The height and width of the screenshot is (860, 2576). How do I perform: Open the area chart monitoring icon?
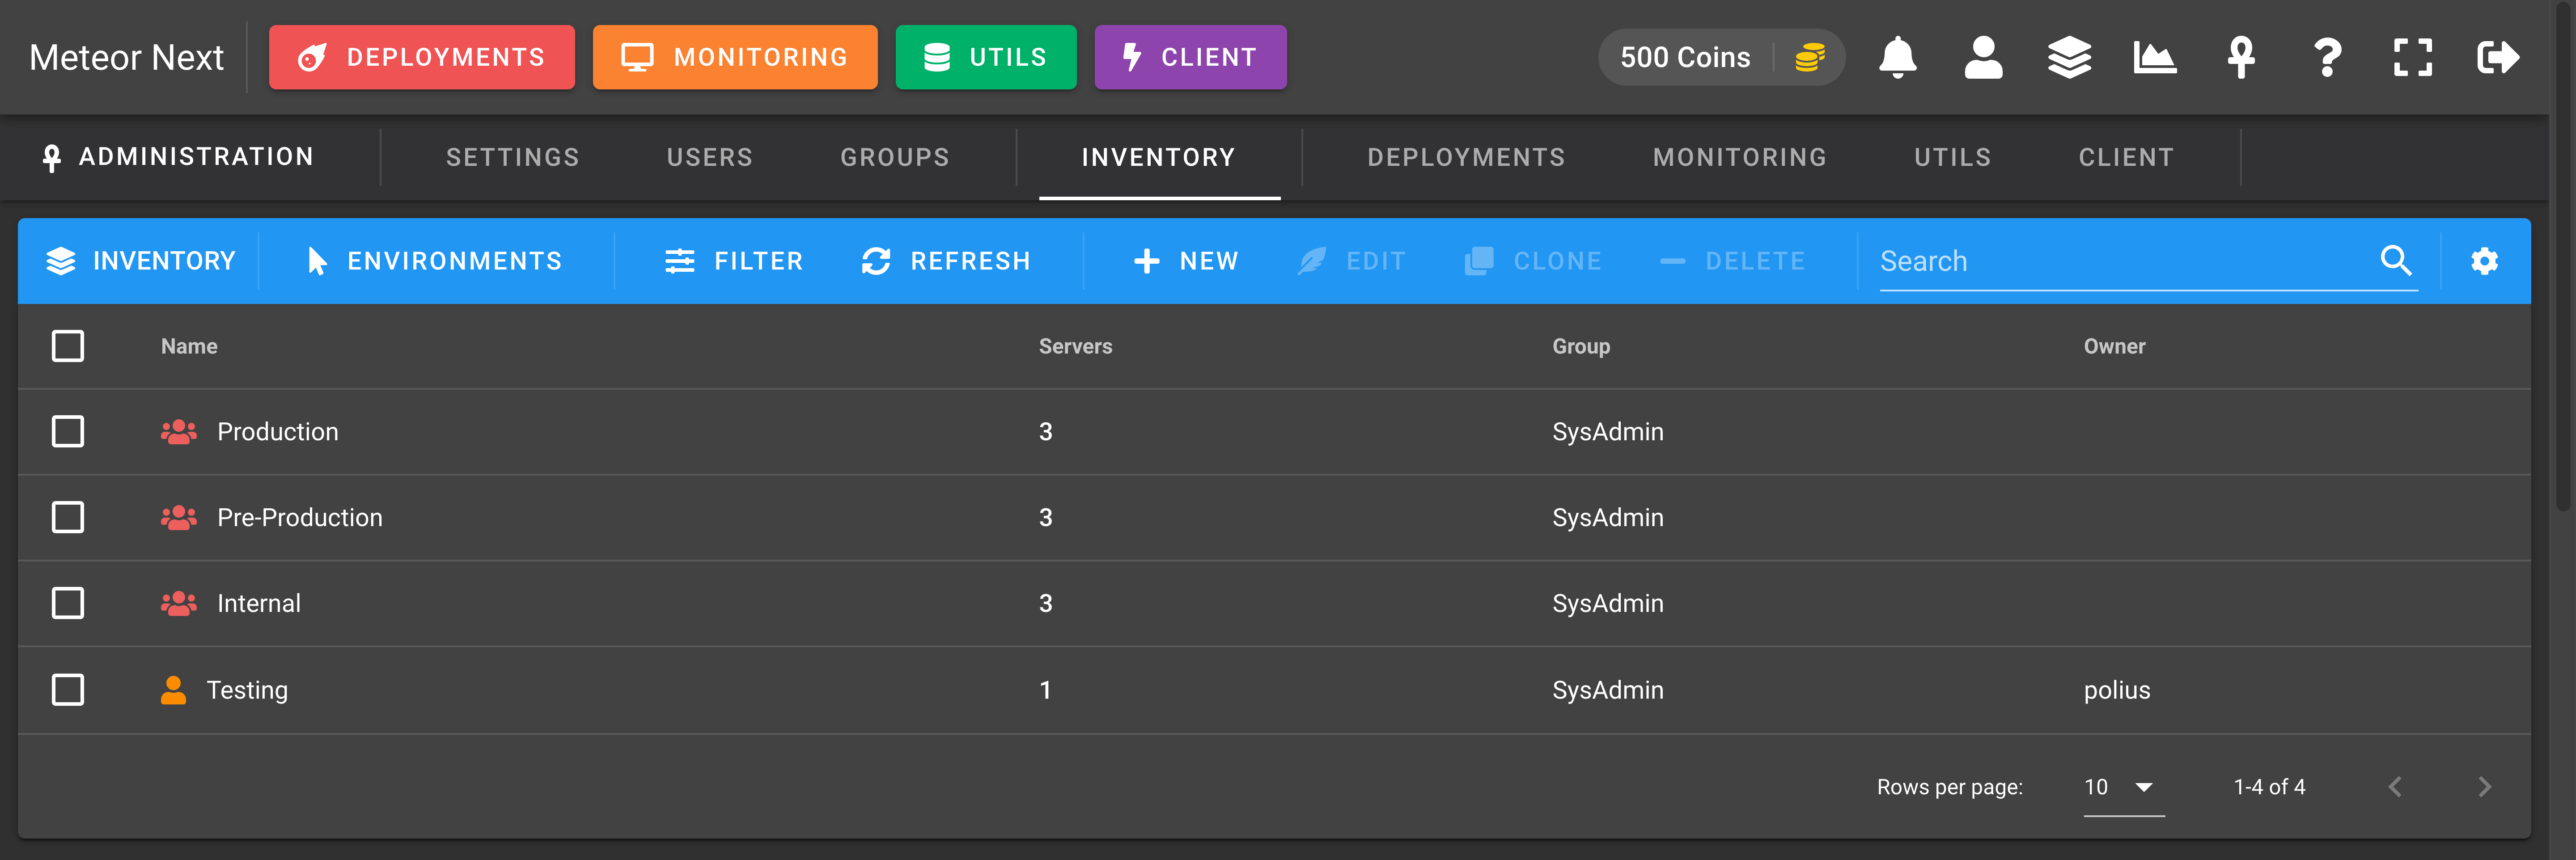click(x=2155, y=57)
